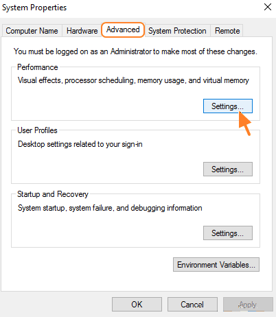Confirm changes with the OK button

click(137, 305)
